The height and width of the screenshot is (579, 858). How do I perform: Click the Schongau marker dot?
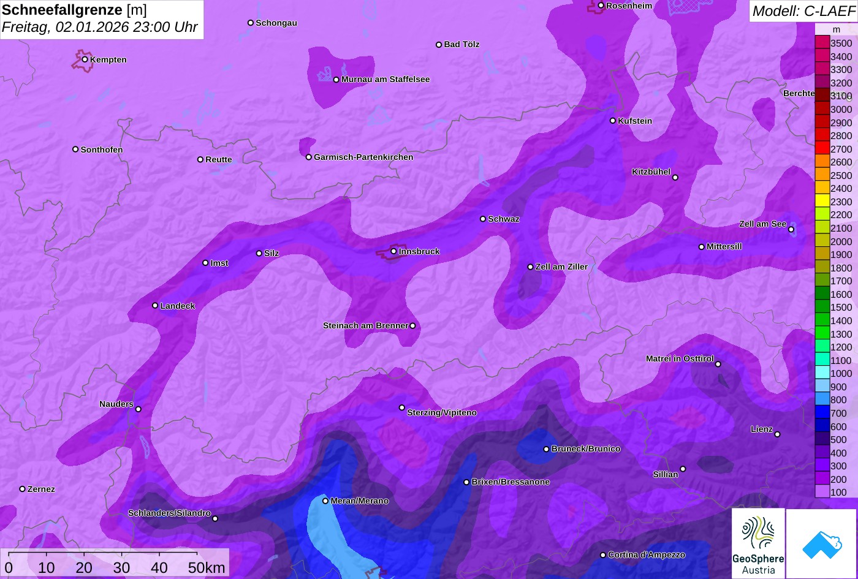click(251, 23)
